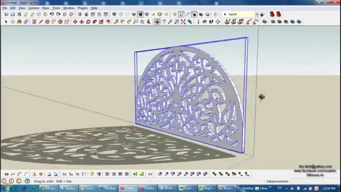Screen dimensions: 341x192
Task: Select the Push/Pull tool
Action: tap(82, 22)
